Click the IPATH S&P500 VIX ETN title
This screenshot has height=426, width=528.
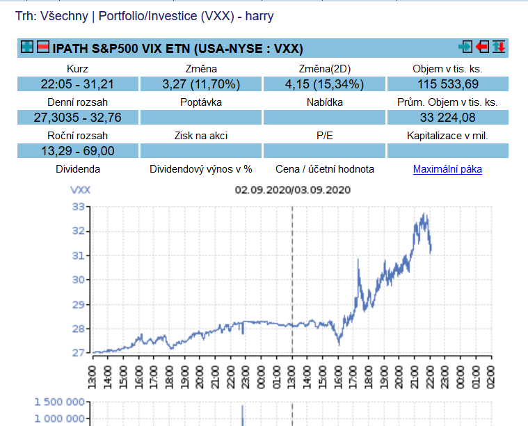[x=178, y=49]
